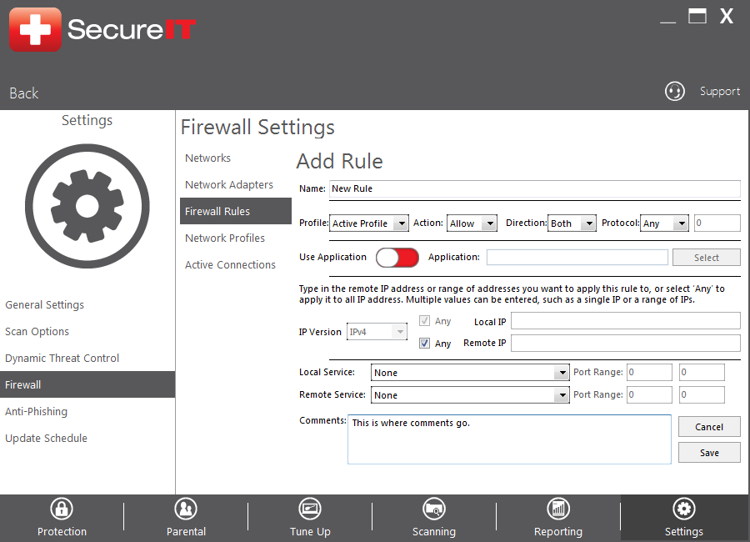The image size is (750, 542).
Task: Click Local Service port range end
Action: [x=702, y=373]
